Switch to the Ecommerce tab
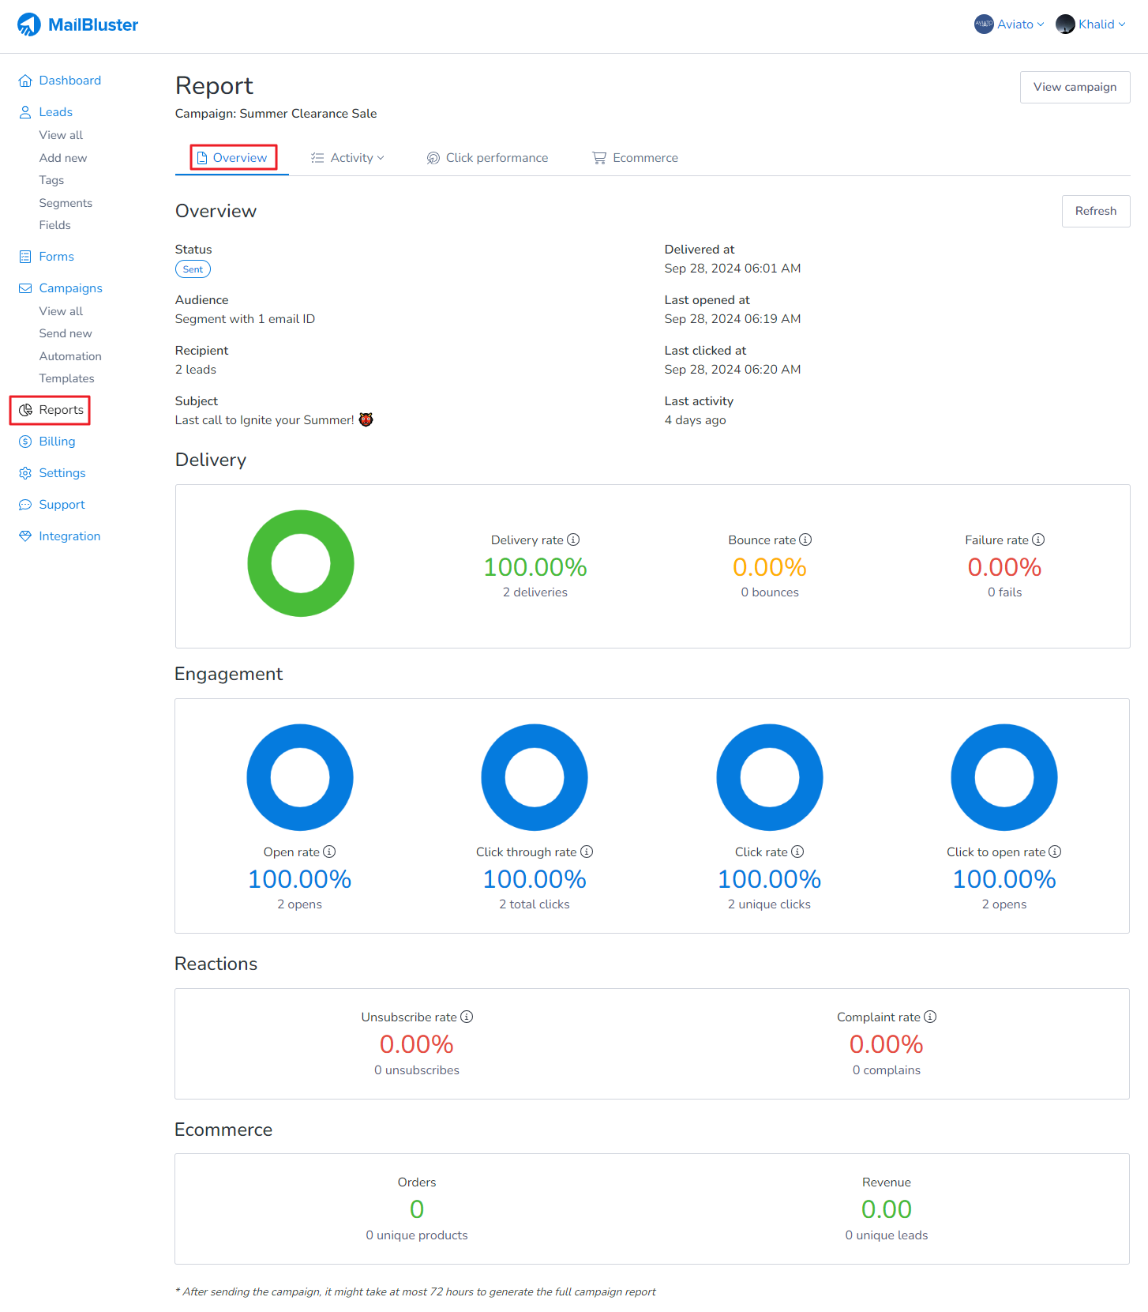The height and width of the screenshot is (1312, 1148). point(635,158)
